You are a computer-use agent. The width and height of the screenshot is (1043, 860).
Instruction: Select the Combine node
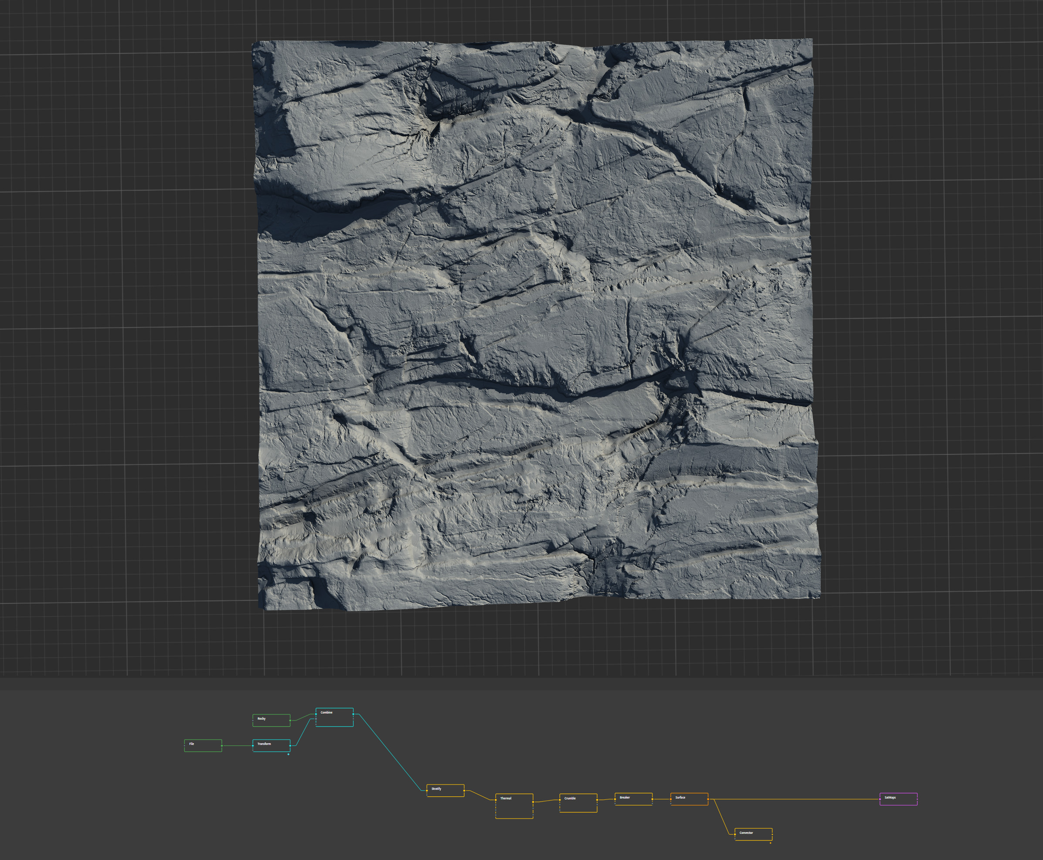pos(334,717)
